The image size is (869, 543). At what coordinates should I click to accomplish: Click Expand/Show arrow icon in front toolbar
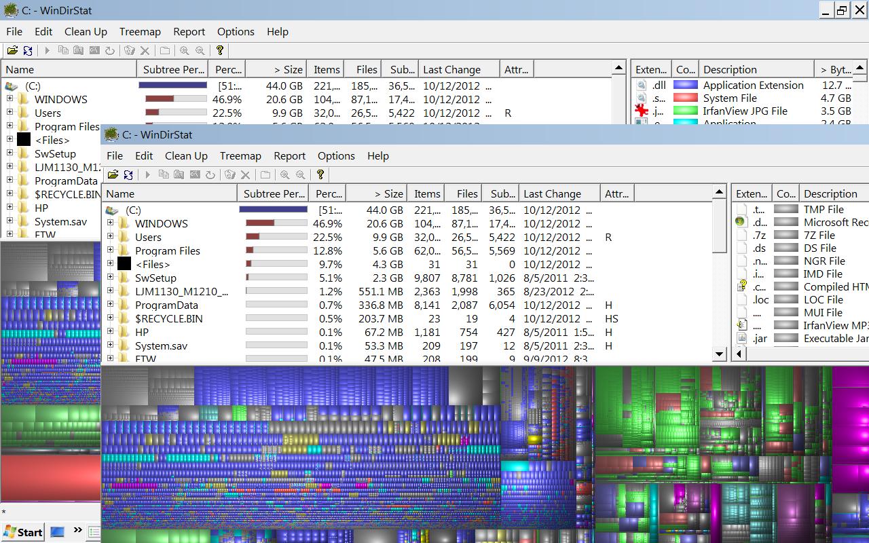[x=147, y=174]
